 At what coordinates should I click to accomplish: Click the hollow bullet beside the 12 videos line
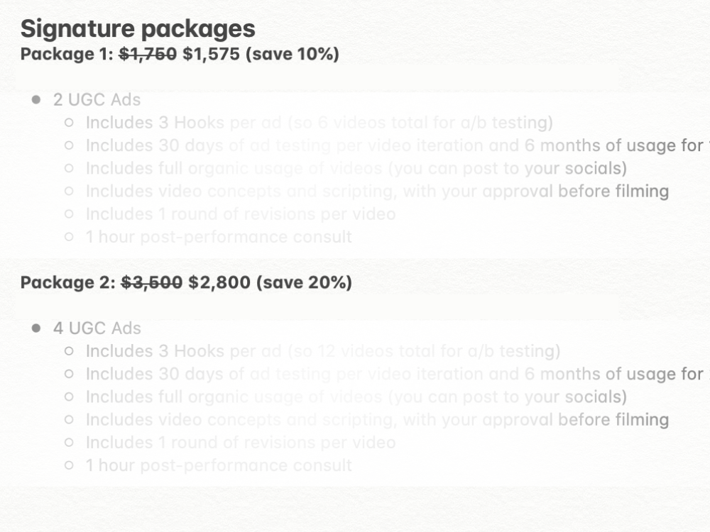tap(69, 351)
